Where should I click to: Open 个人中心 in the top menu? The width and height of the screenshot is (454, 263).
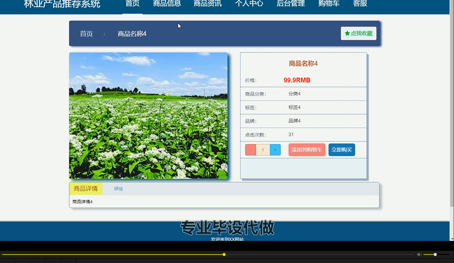pyautogui.click(x=249, y=4)
